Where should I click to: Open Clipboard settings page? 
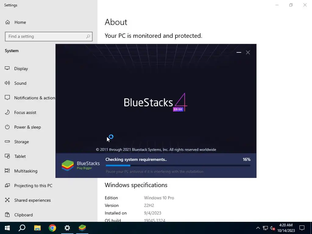49,215
